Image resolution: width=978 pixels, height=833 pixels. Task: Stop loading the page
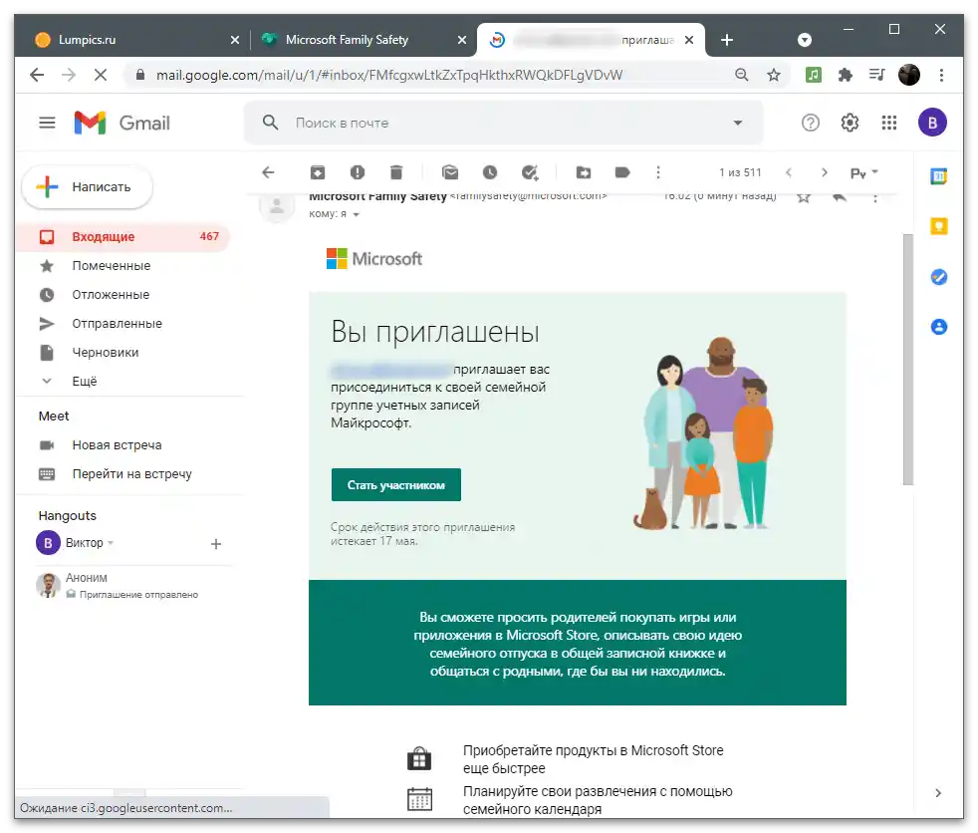click(100, 75)
